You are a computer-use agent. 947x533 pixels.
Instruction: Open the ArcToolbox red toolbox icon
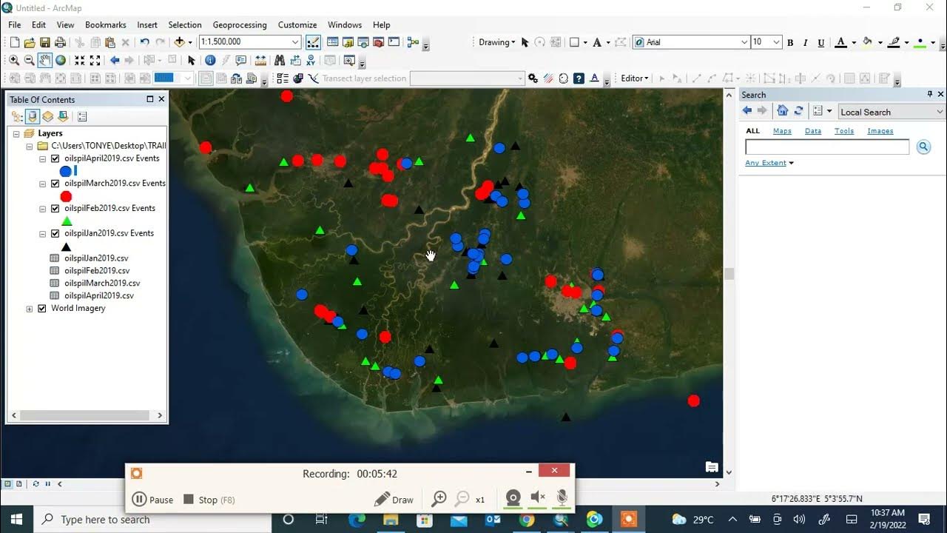(x=378, y=42)
